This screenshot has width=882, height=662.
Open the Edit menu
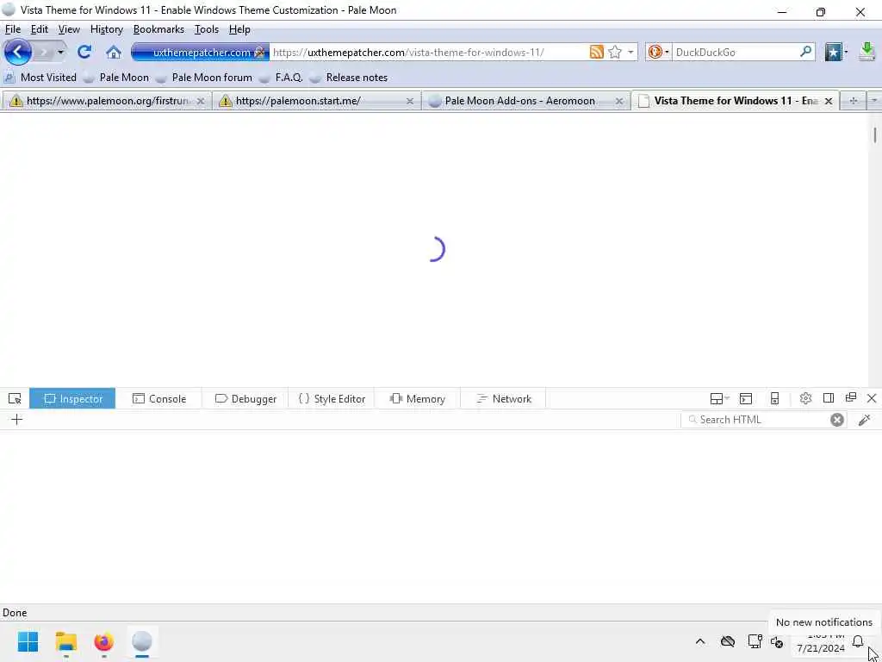(x=40, y=29)
